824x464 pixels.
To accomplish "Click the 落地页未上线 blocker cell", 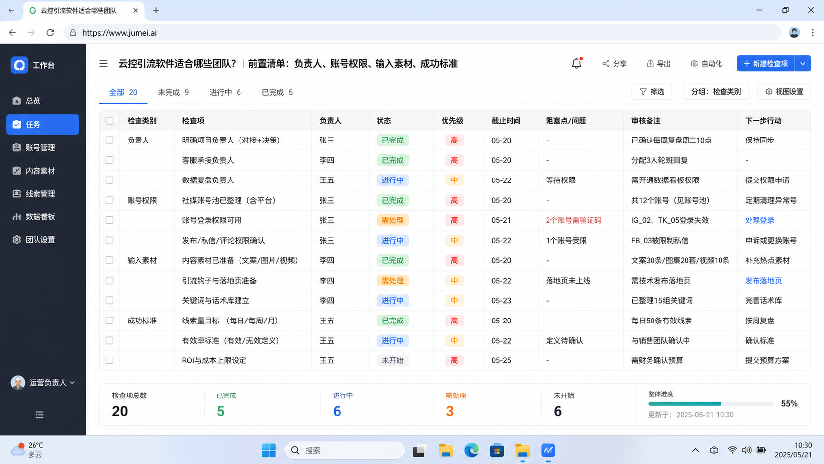I will point(568,281).
